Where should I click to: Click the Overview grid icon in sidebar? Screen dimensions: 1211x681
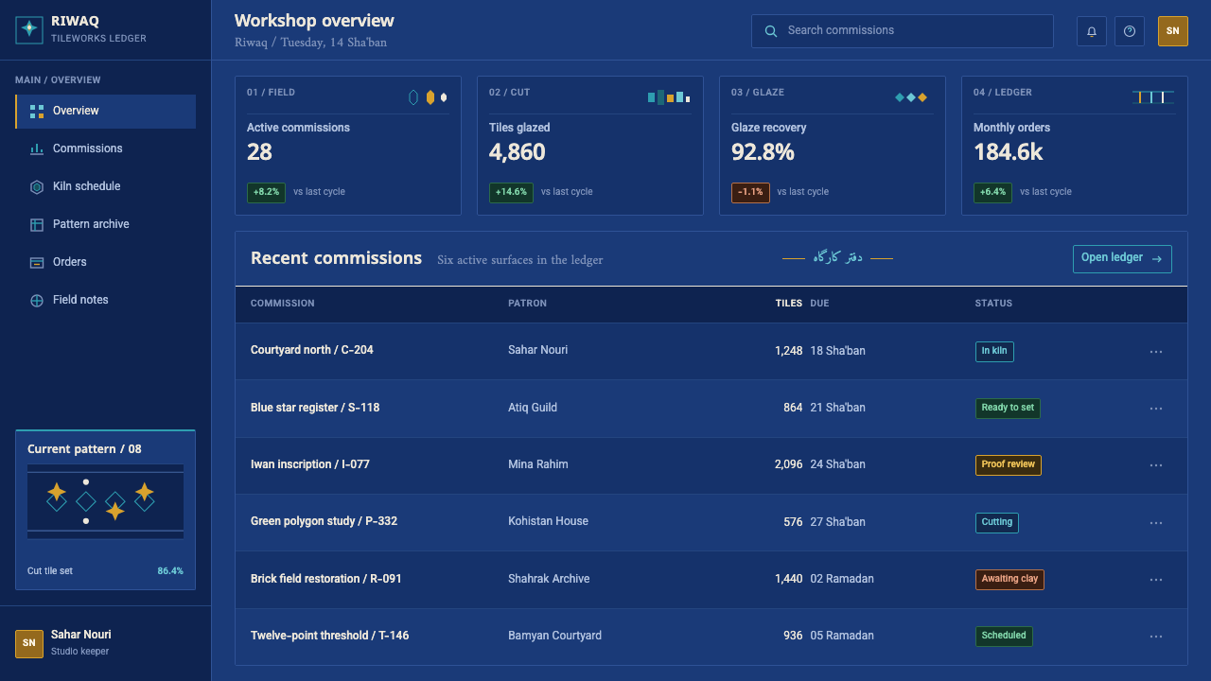[37, 112]
